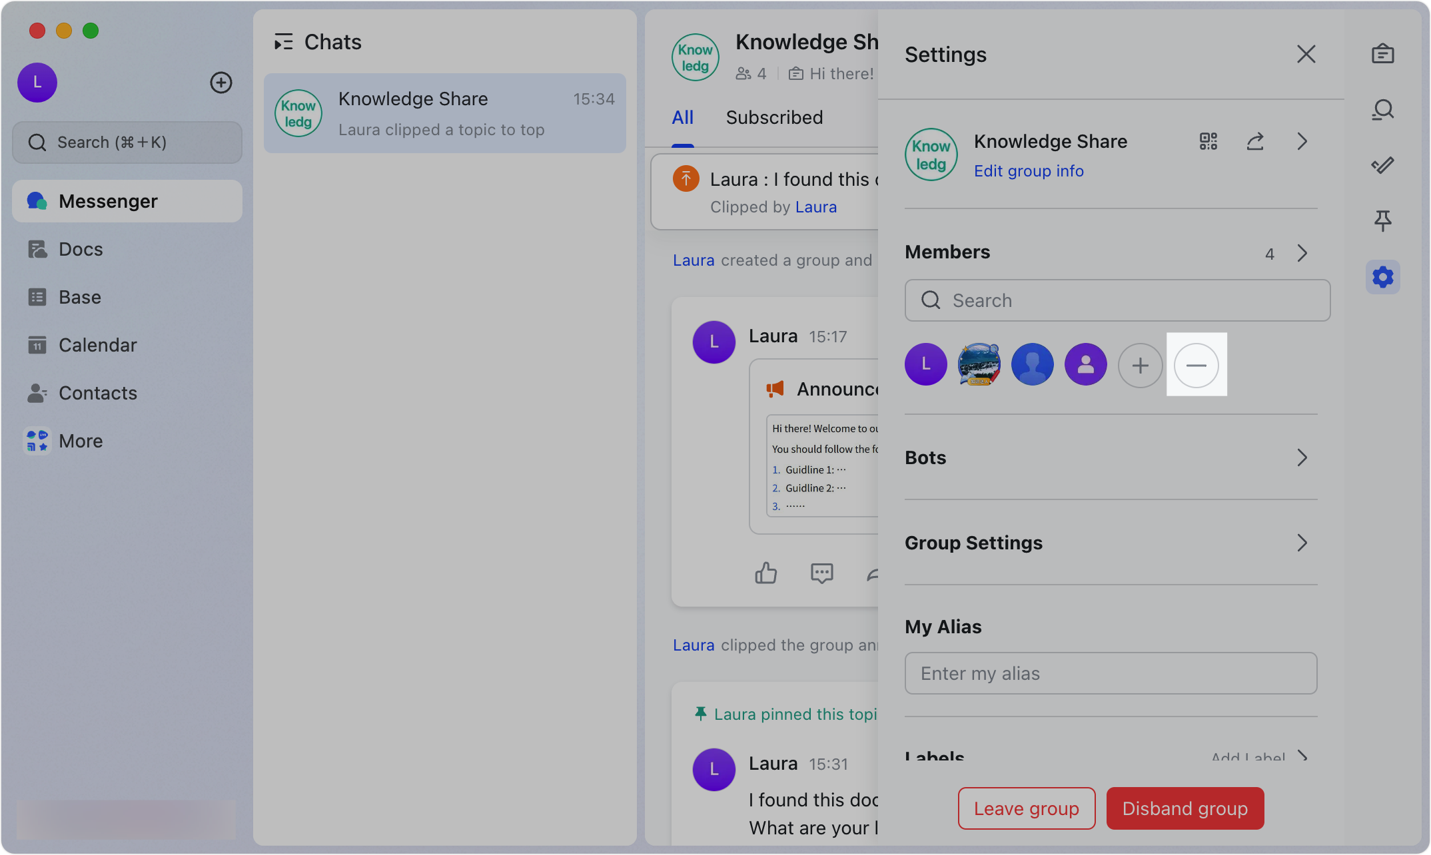Select the tasks checkmark icon in right sidebar

point(1382,164)
